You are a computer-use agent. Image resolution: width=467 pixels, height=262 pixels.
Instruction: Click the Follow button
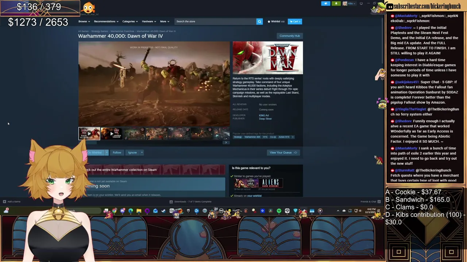(117, 152)
